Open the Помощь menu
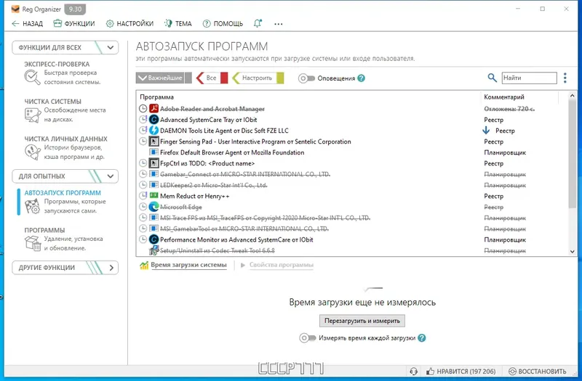The image size is (582, 381). click(x=223, y=24)
